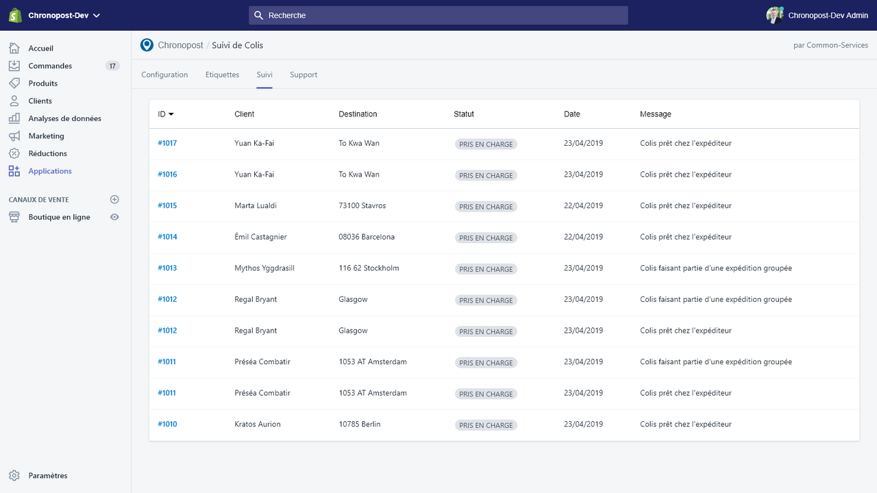This screenshot has width=877, height=493.
Task: Click the Message column header
Action: click(x=656, y=114)
